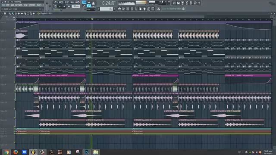The width and height of the screenshot is (276, 155).
Task: Toggle loop recording icon
Action: [x=78, y=2]
